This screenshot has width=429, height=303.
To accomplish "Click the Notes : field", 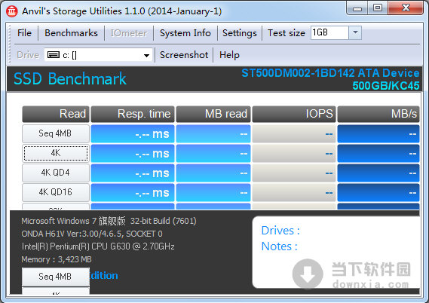I will [280, 246].
